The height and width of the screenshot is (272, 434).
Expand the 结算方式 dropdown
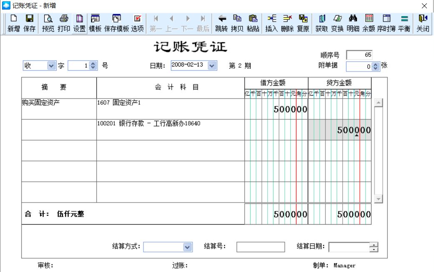click(x=187, y=247)
